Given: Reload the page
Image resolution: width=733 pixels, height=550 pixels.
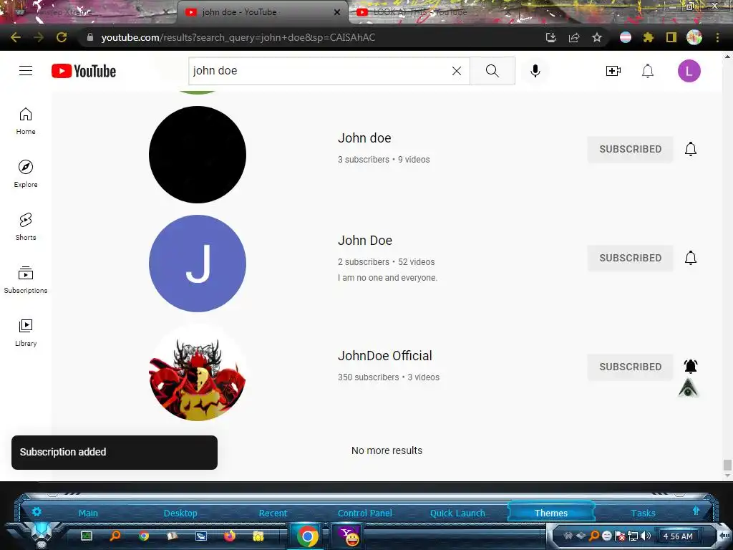Looking at the screenshot, I should [x=62, y=37].
